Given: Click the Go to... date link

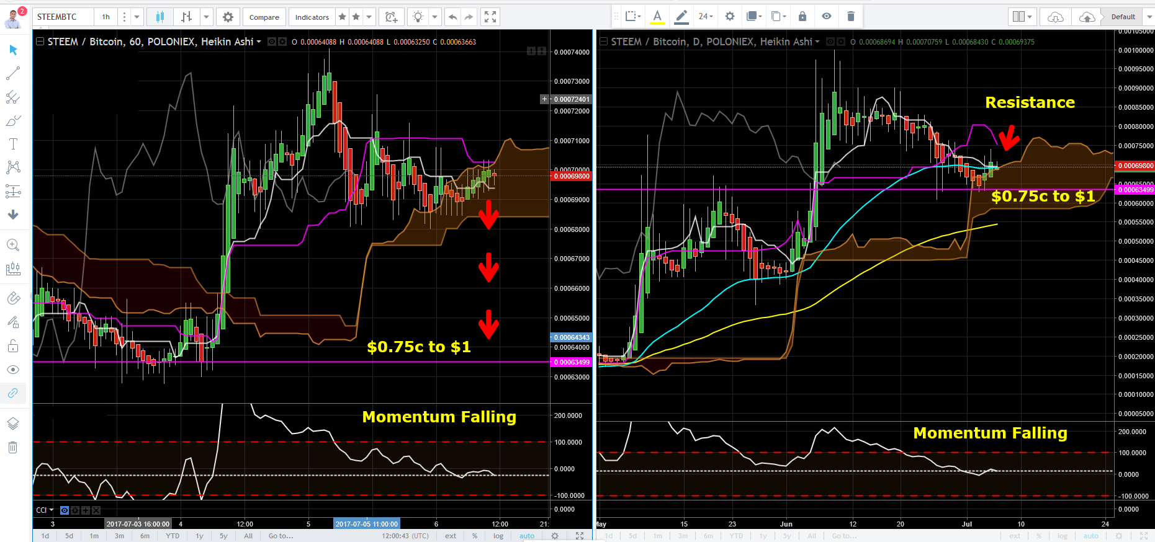Looking at the screenshot, I should point(281,536).
